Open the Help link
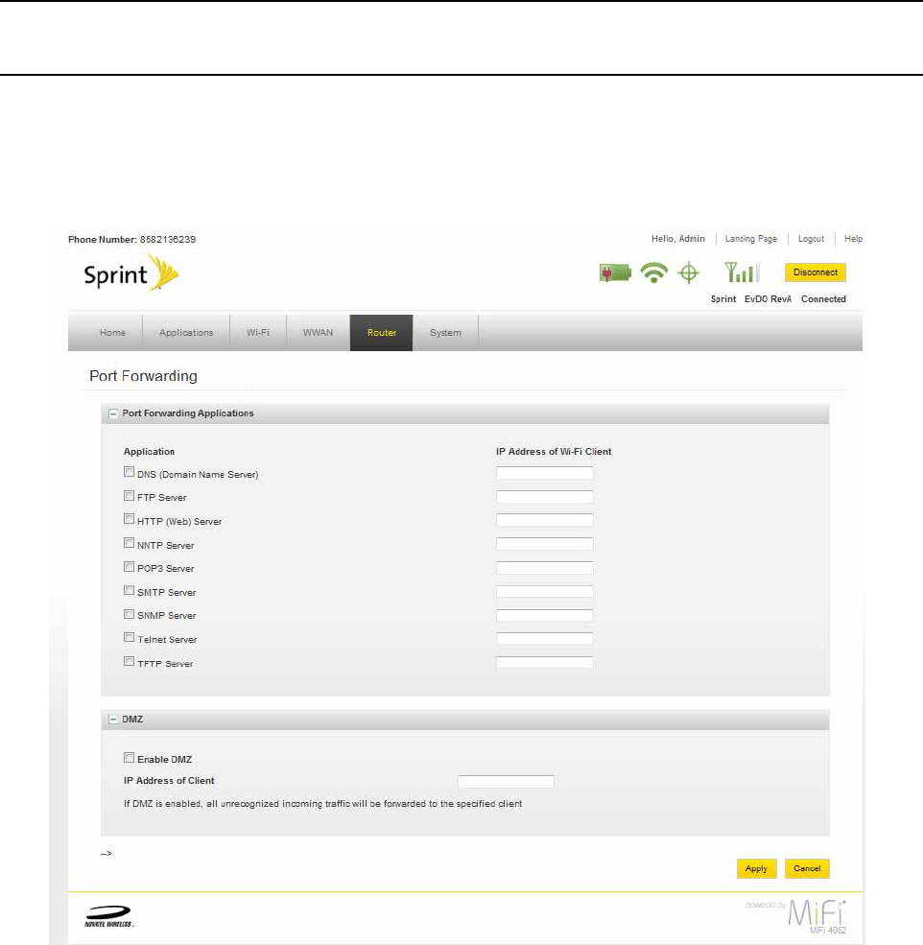Viewport: 923px width, 945px height. click(x=853, y=239)
